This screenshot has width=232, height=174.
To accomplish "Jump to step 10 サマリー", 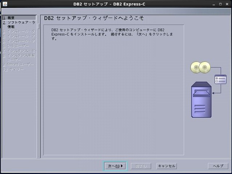I will point(15,69).
